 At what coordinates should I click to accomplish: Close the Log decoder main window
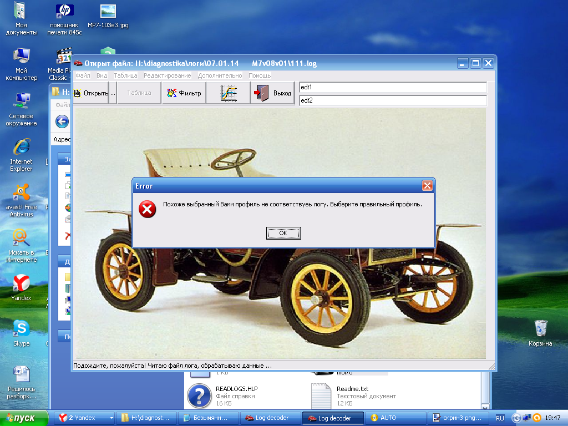tap(488, 63)
